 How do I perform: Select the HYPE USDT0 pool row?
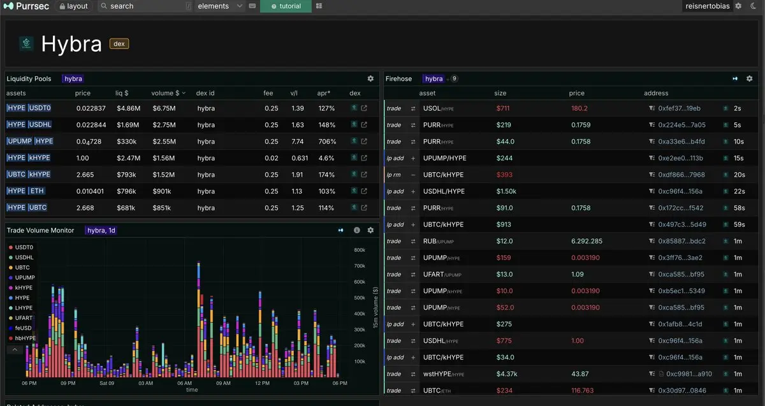(191, 108)
